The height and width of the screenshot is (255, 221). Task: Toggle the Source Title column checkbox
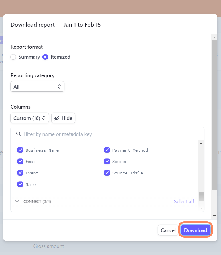[107, 173]
